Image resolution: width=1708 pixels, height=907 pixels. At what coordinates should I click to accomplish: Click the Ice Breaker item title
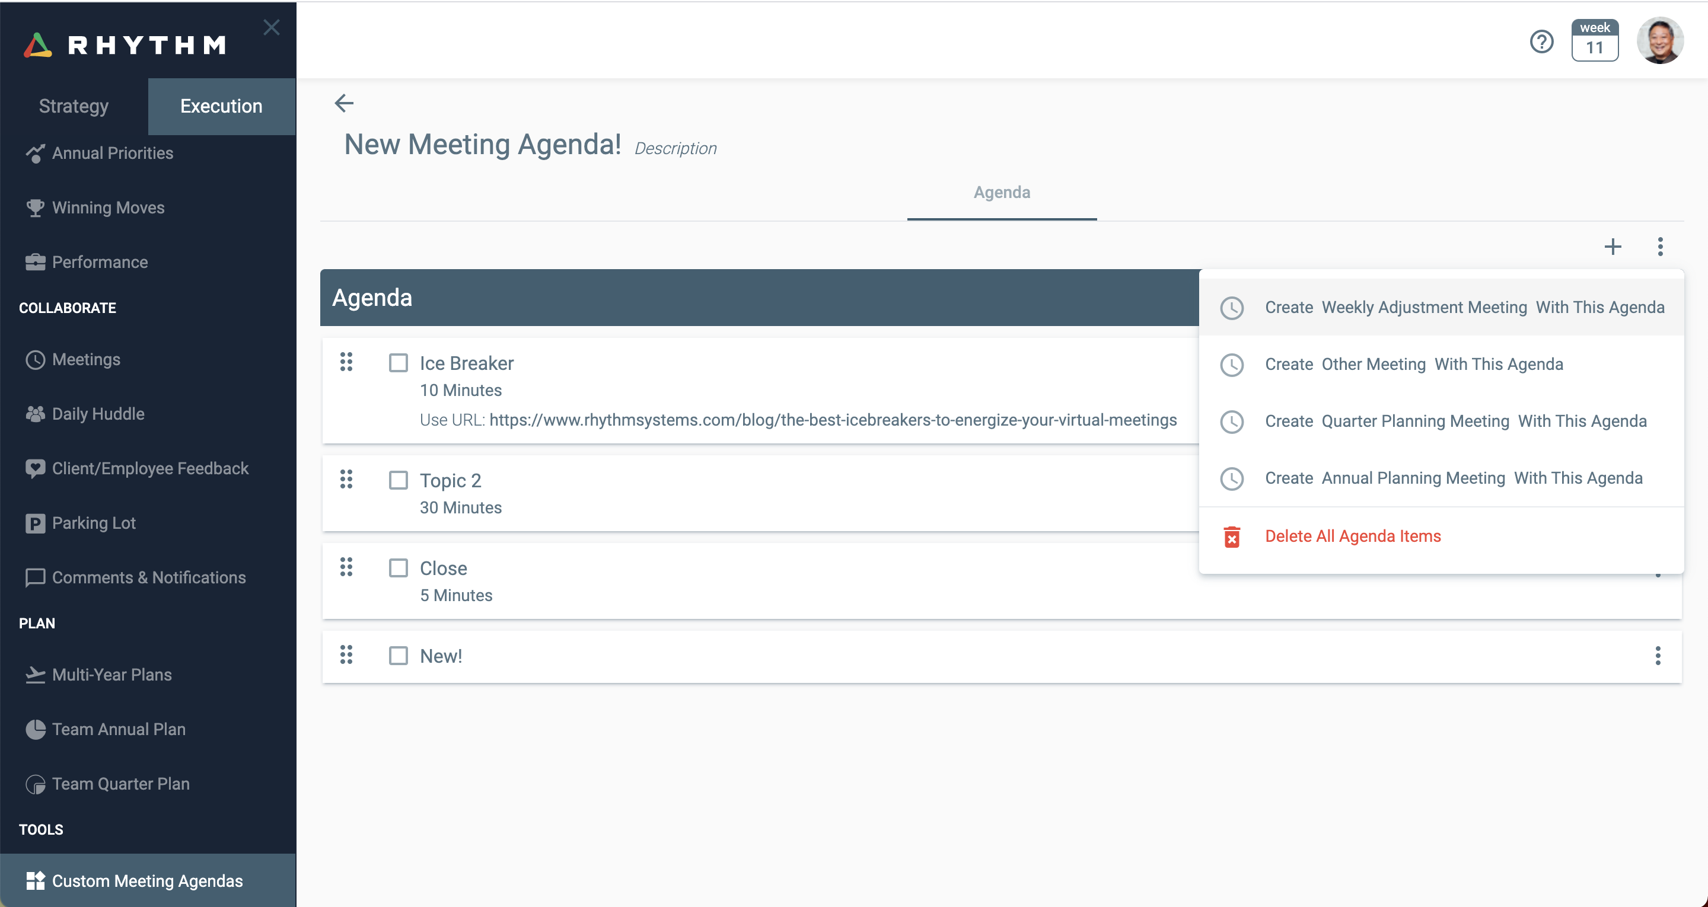(466, 363)
